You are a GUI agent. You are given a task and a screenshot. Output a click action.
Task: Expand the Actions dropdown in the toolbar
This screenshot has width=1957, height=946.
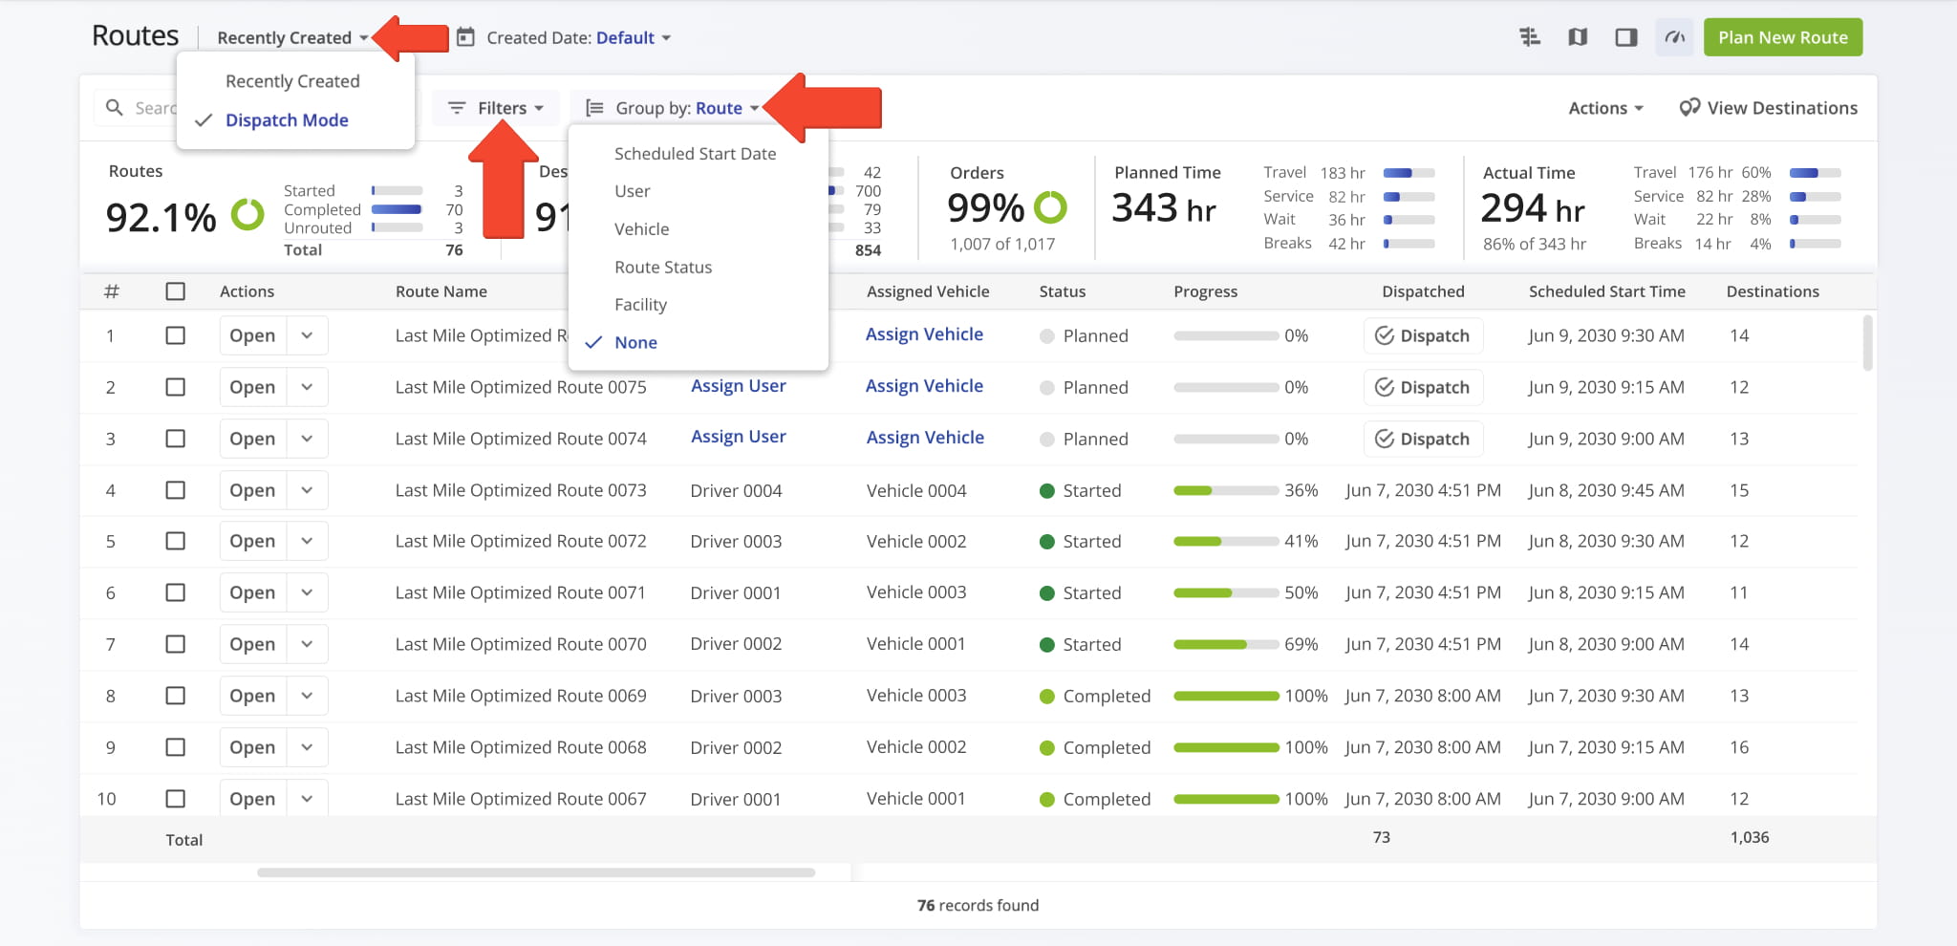coord(1605,108)
